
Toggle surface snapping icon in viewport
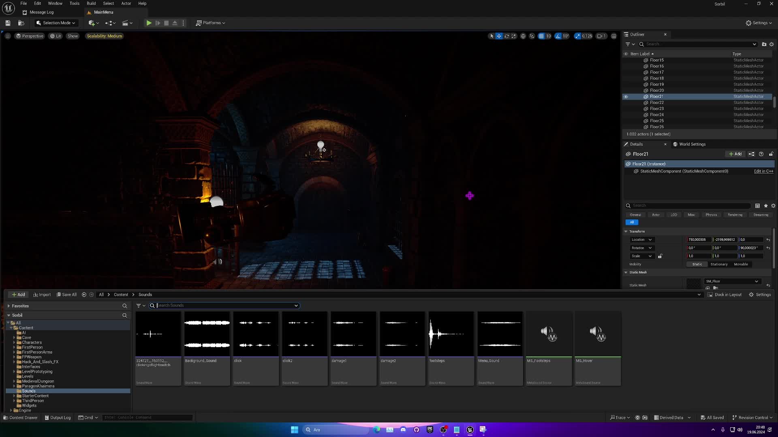(x=532, y=36)
